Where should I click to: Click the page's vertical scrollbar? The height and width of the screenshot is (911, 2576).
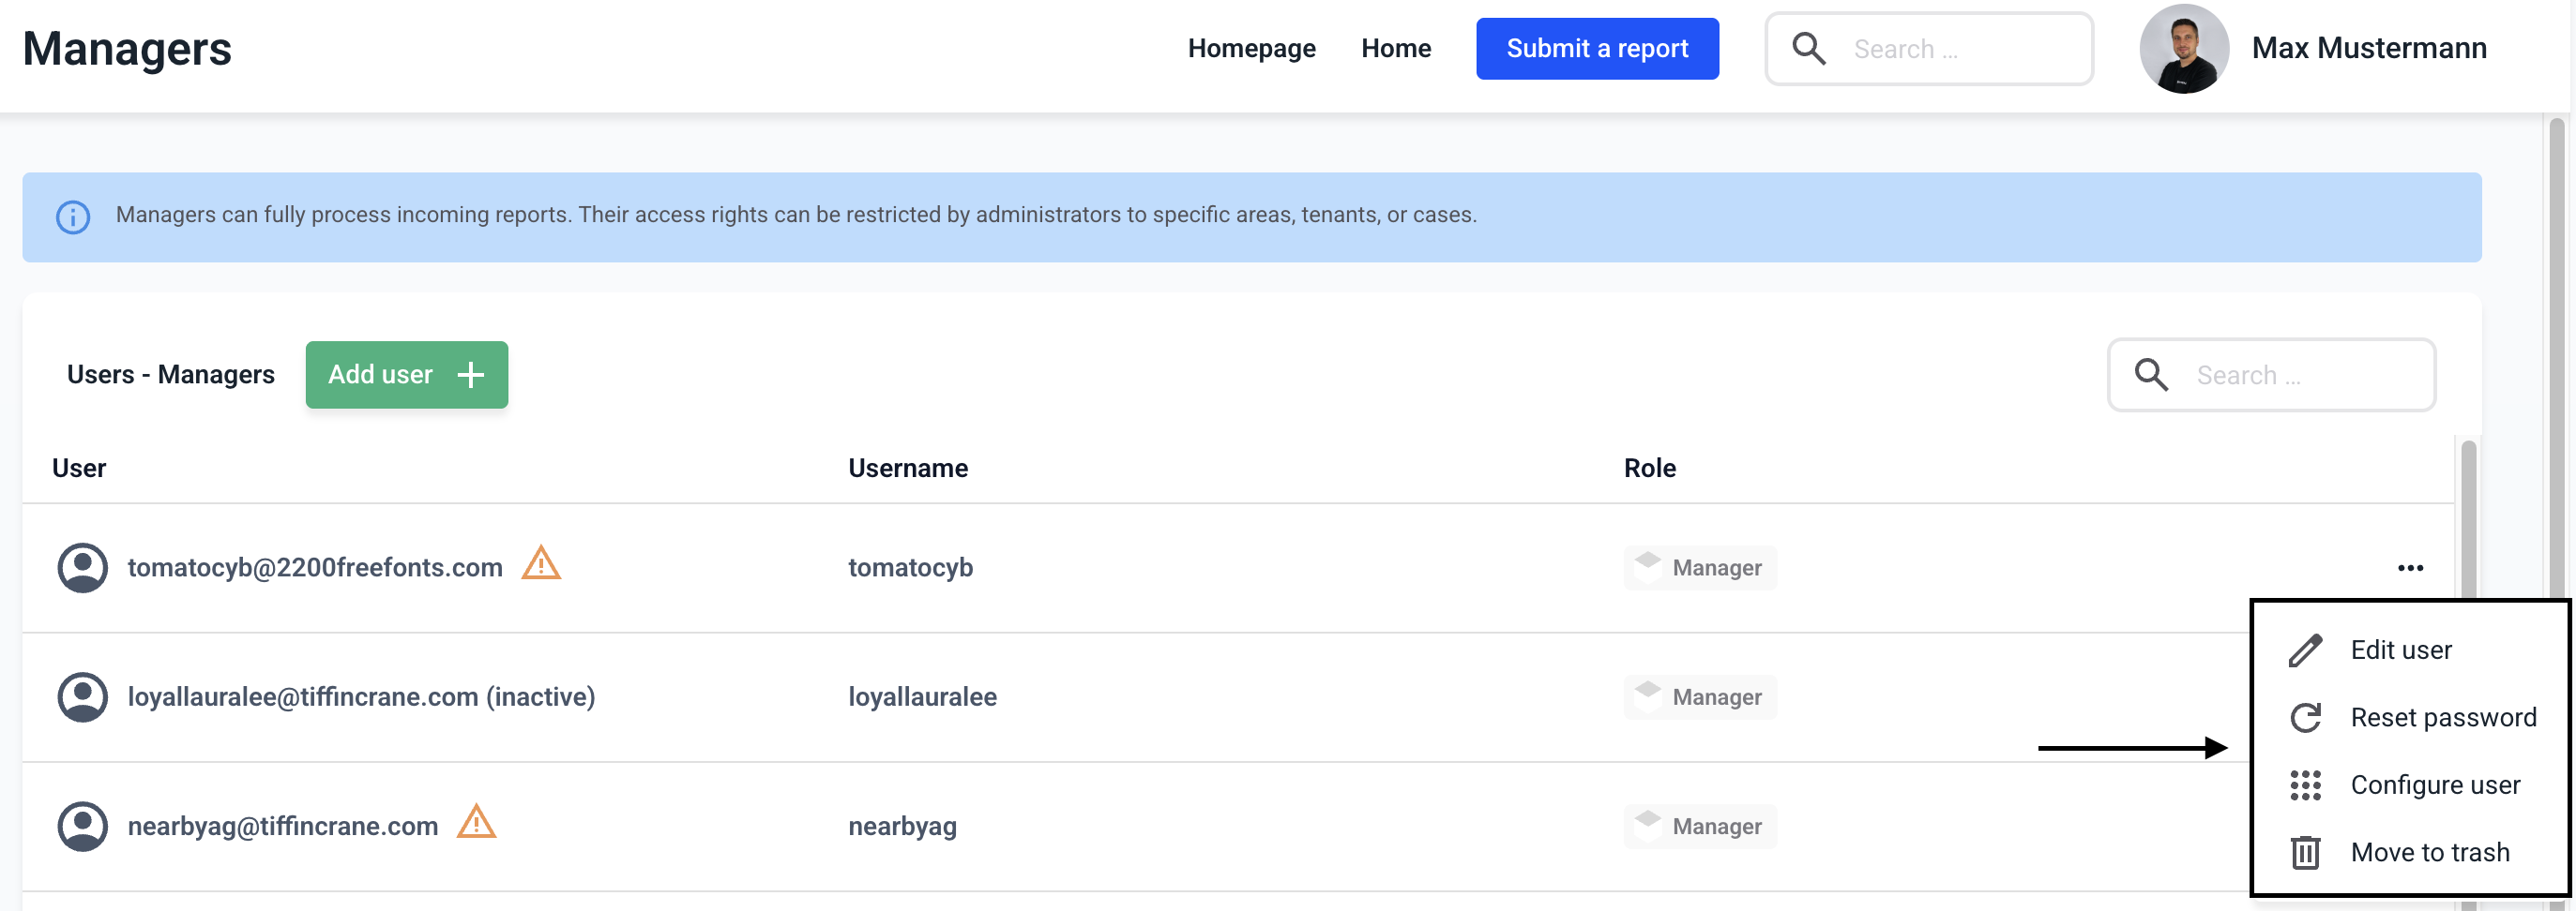2557,399
